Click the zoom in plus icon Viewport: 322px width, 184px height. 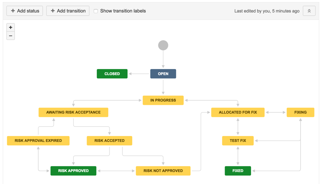[x=11, y=27]
